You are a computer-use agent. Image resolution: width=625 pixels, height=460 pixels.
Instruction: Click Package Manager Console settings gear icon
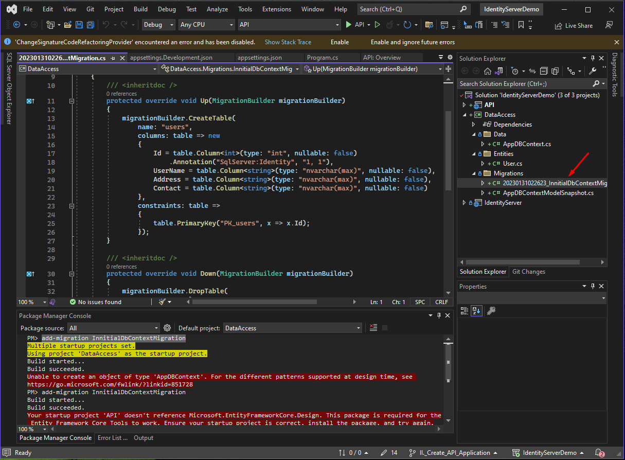pos(167,328)
